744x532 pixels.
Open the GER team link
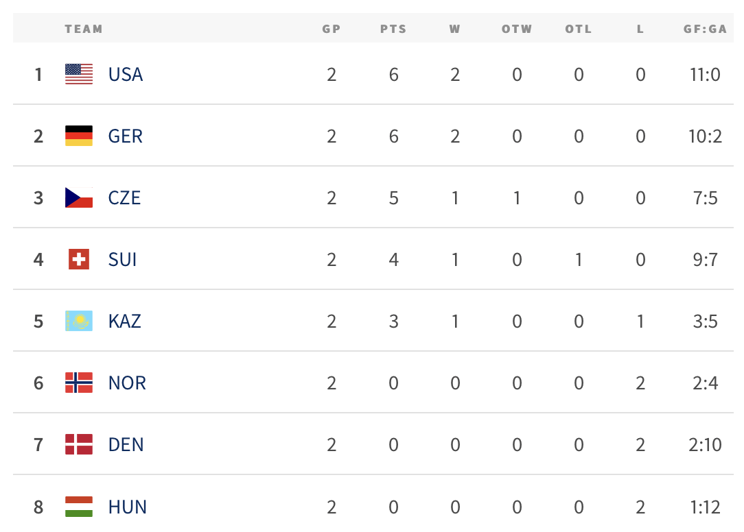(126, 136)
